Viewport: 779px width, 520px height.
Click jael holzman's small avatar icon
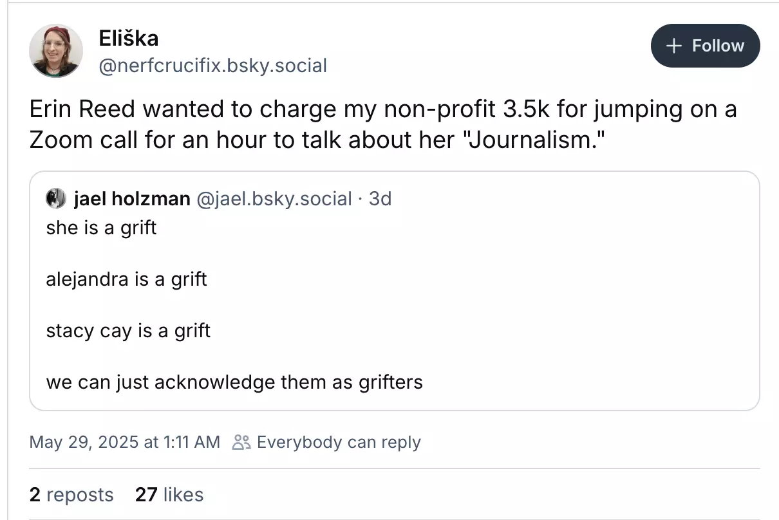pyautogui.click(x=57, y=198)
